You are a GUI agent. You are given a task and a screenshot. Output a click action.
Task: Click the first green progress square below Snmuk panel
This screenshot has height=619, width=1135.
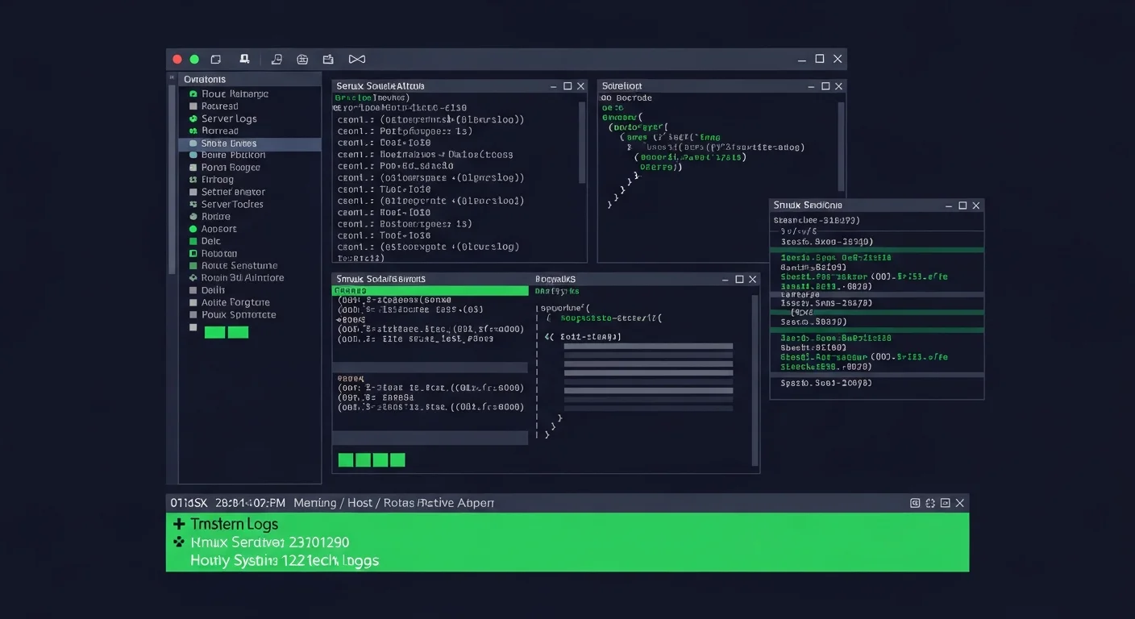(x=346, y=459)
